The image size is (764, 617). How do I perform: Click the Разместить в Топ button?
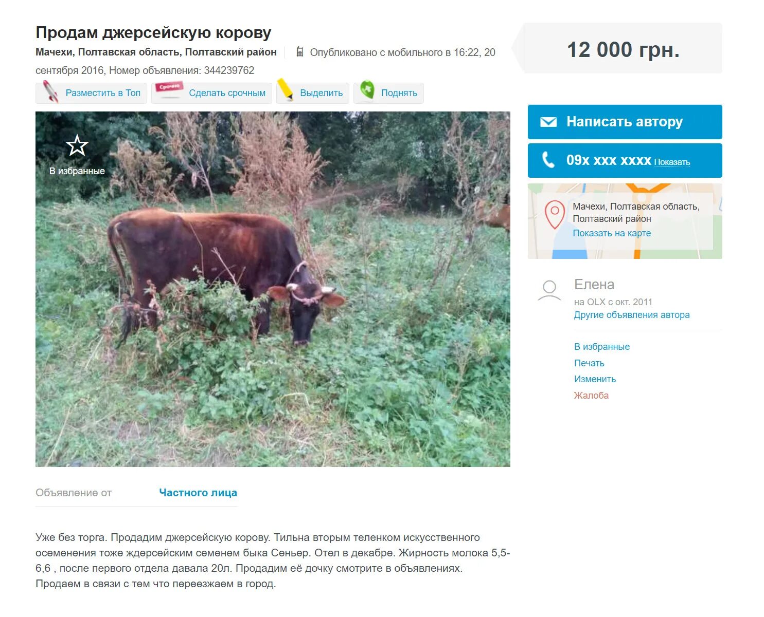point(92,93)
